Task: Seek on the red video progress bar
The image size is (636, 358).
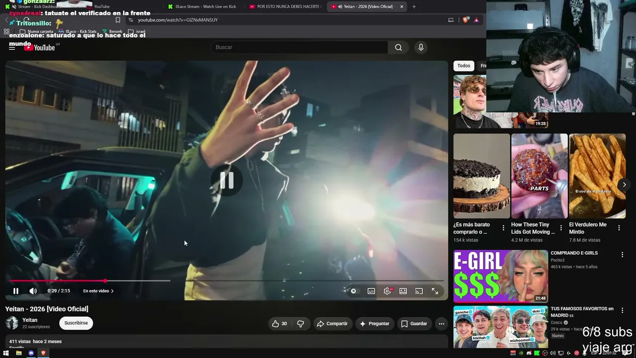Action: (x=227, y=281)
